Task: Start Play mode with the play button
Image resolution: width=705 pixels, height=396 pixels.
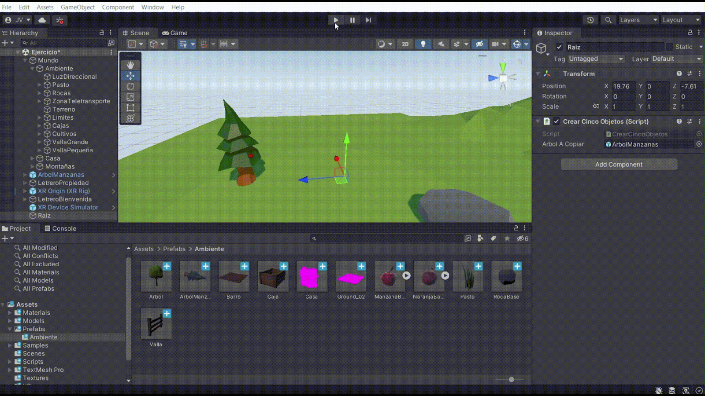Action: coord(335,20)
